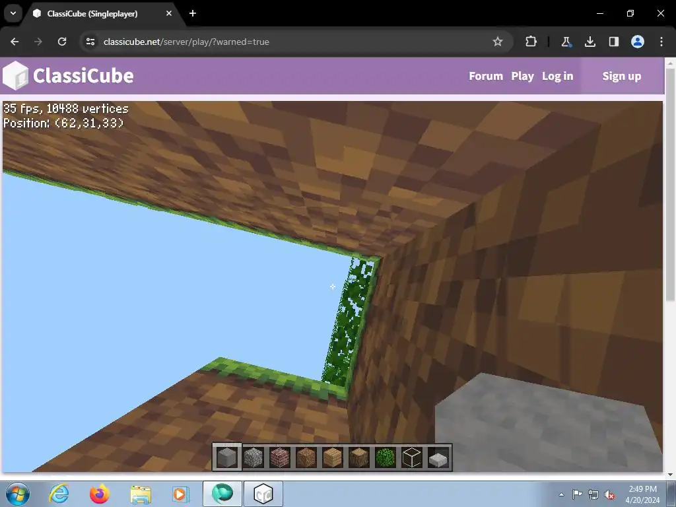Image resolution: width=676 pixels, height=507 pixels.
Task: Select the cobblestone block in hotbar
Action: (x=253, y=457)
